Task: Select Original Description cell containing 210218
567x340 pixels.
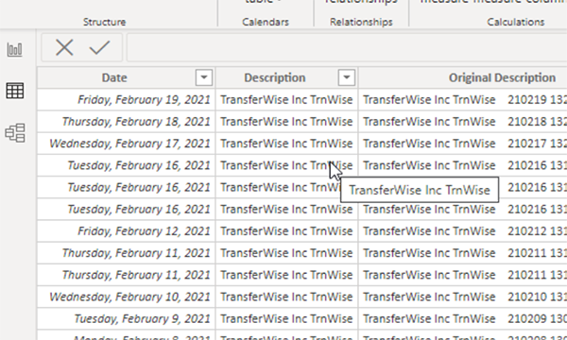Action: pyautogui.click(x=463, y=122)
